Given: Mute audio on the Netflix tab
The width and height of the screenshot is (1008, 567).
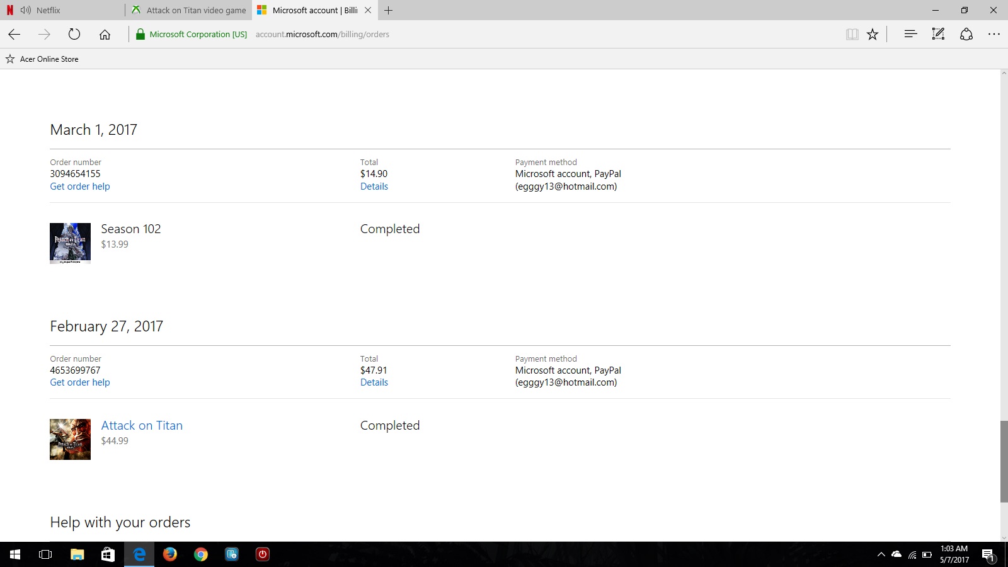Looking at the screenshot, I should pyautogui.click(x=26, y=10).
